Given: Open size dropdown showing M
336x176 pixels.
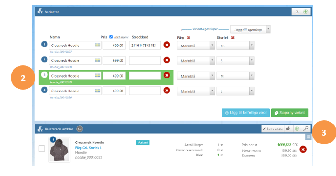Looking at the screenshot, I should click(235, 76).
